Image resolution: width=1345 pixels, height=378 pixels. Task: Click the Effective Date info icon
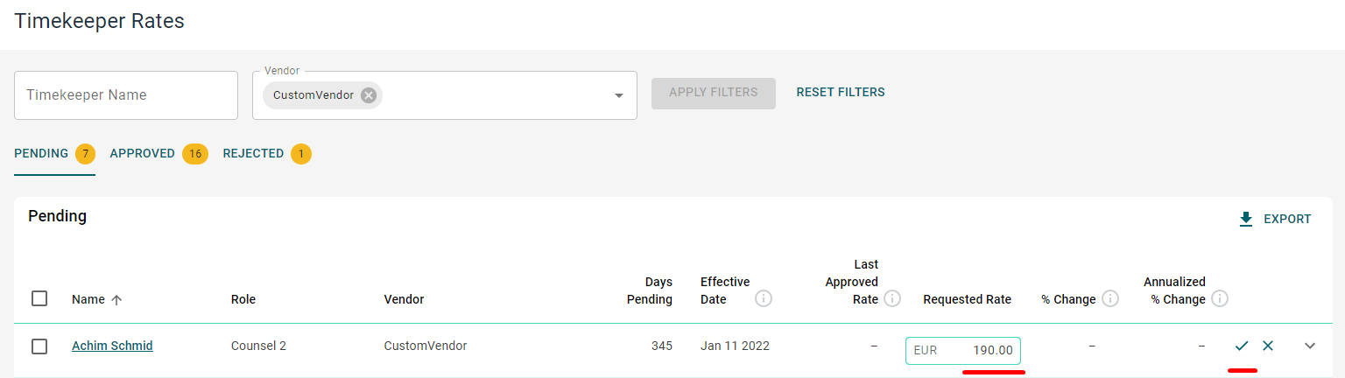click(x=764, y=299)
